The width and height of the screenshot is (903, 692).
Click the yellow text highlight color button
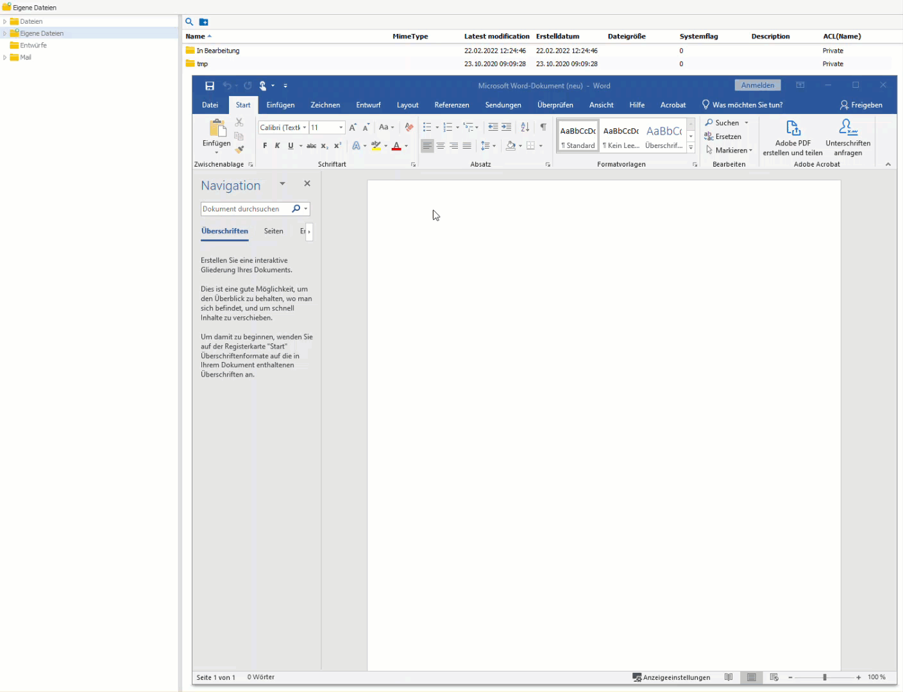click(376, 146)
